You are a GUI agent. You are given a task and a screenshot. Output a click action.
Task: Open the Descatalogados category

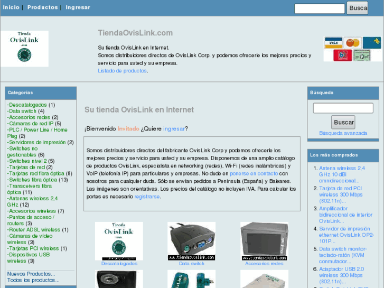pos(28,105)
